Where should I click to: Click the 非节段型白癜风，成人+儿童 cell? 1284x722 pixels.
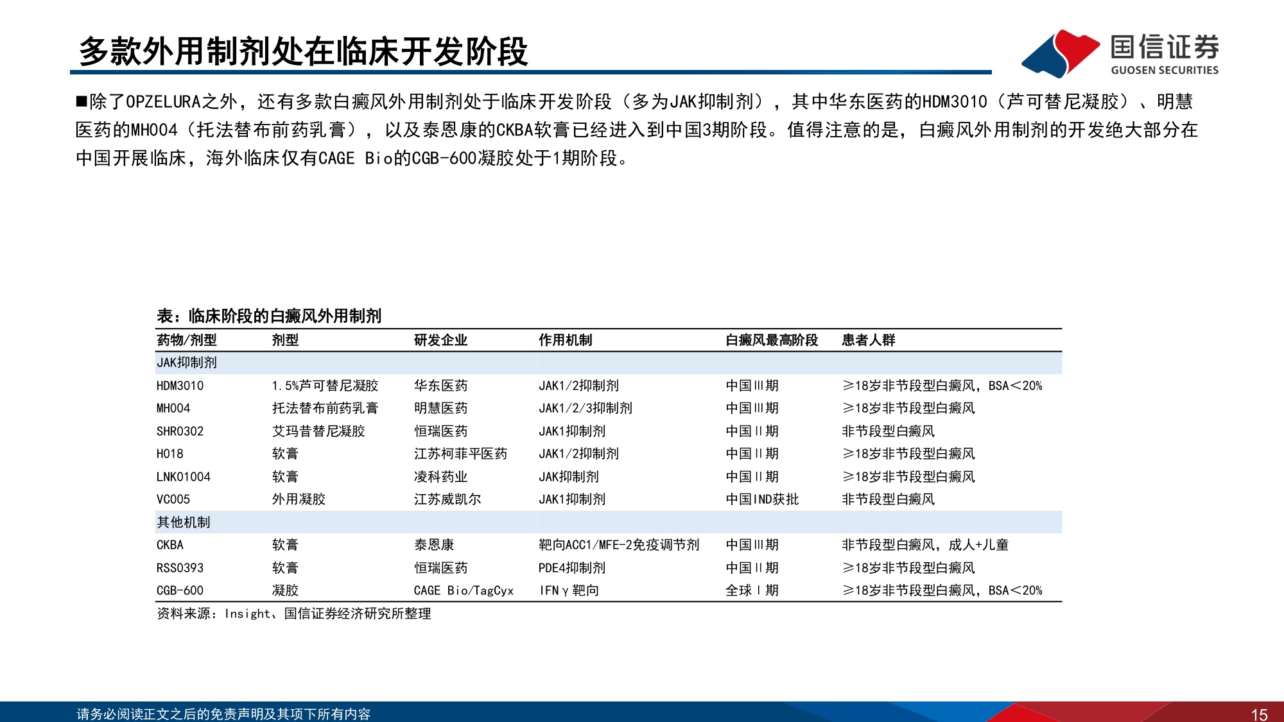click(925, 545)
